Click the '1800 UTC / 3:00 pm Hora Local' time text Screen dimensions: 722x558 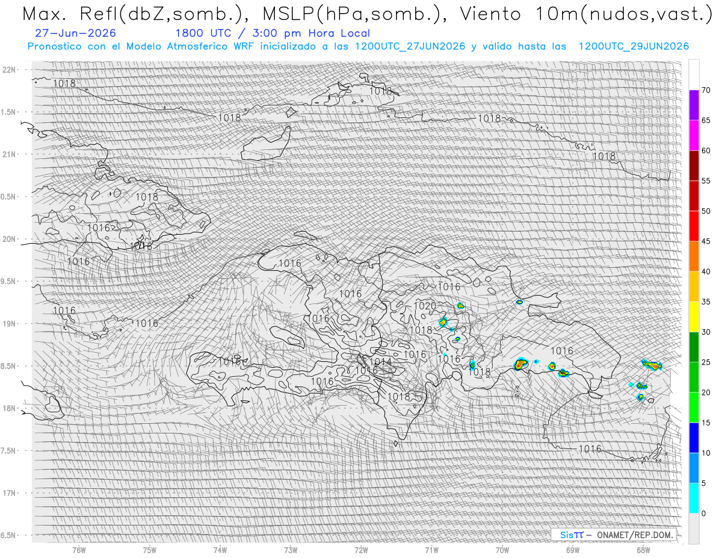click(x=273, y=34)
